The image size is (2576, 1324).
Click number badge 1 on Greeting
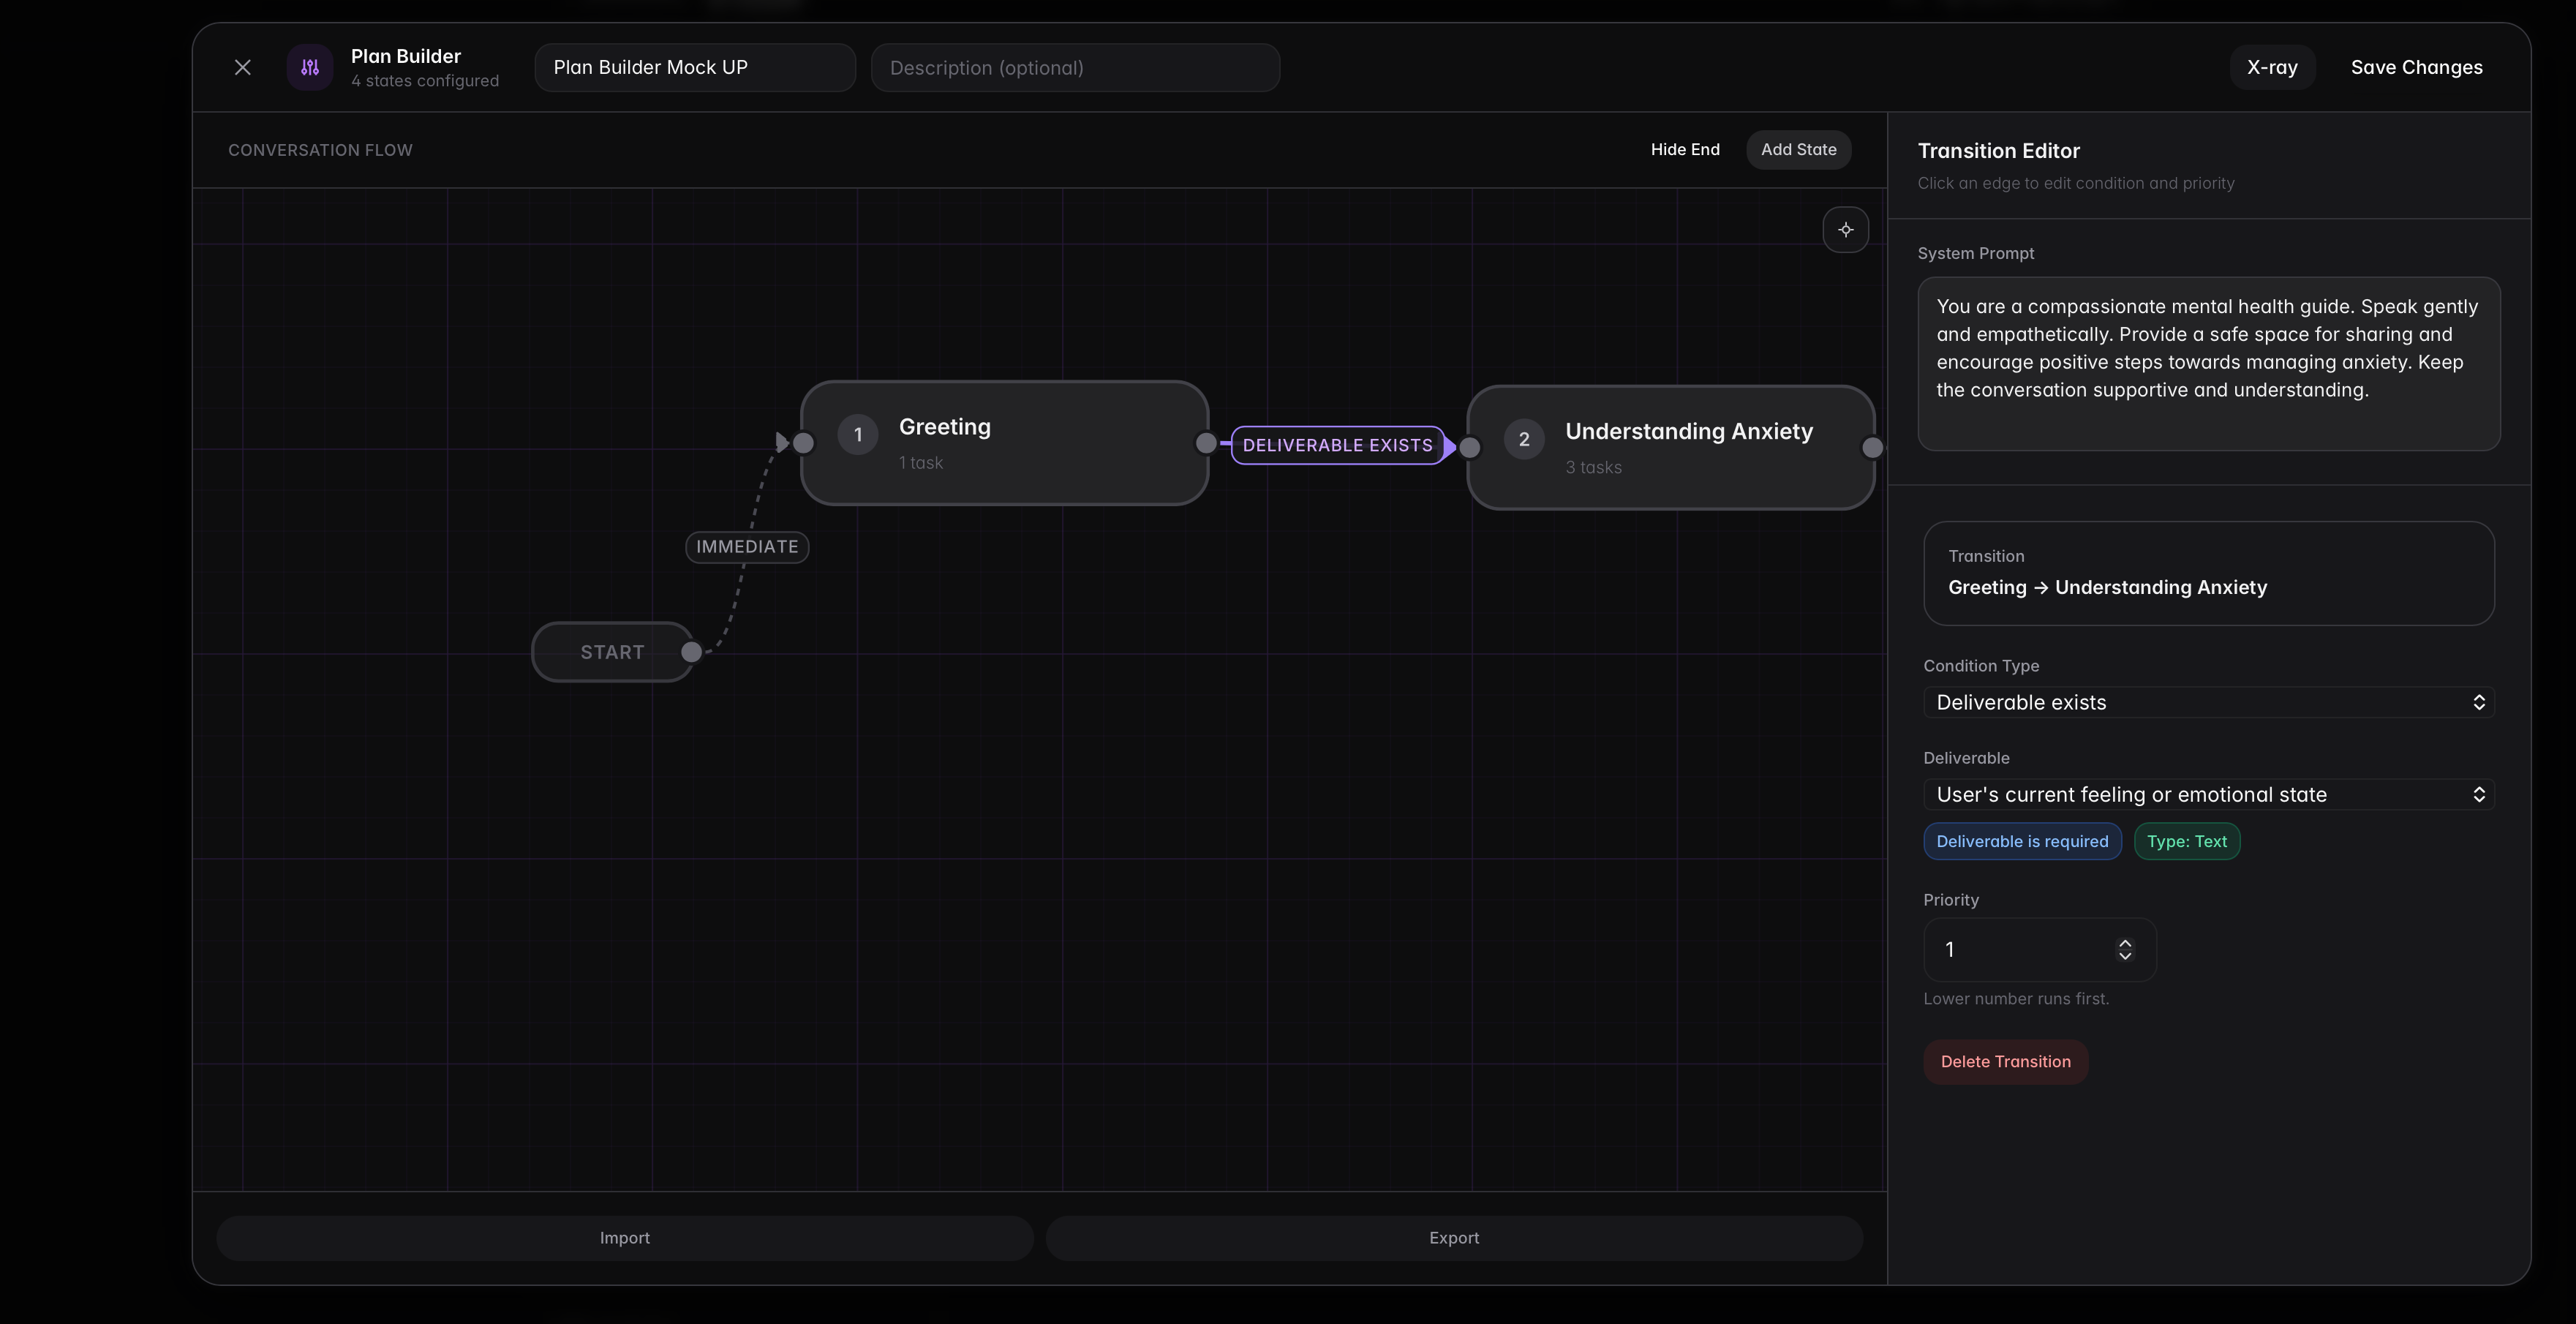(857, 435)
